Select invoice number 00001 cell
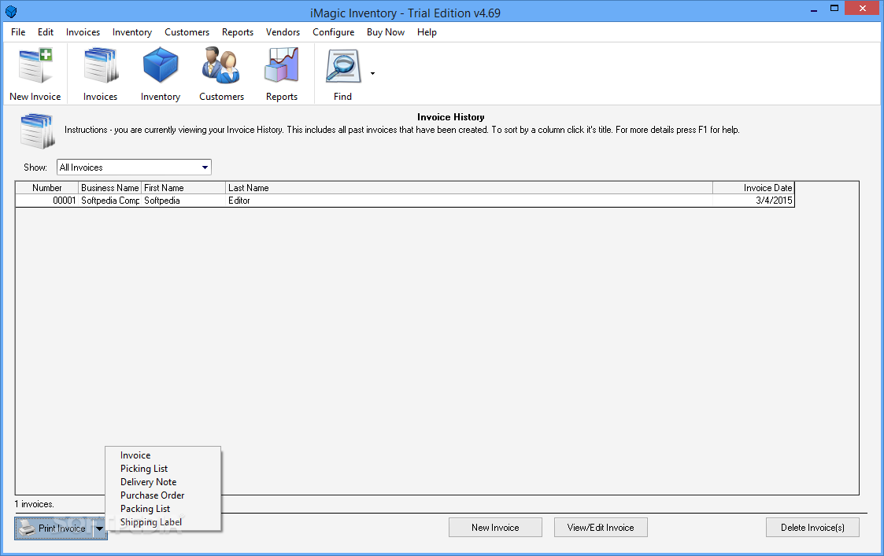This screenshot has height=556, width=884. pos(46,201)
